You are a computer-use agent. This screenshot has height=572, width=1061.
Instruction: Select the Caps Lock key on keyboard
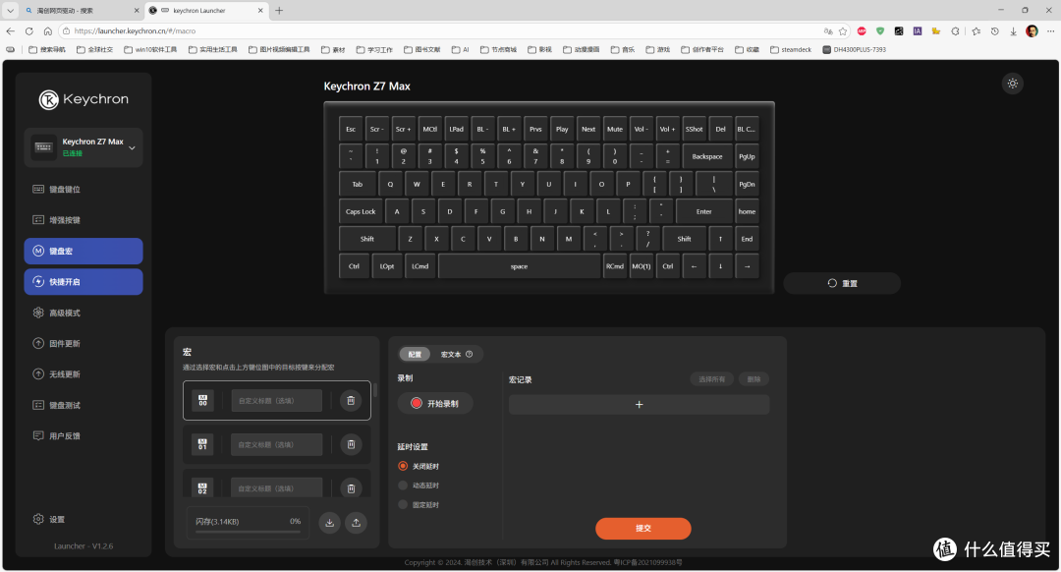[x=361, y=211]
